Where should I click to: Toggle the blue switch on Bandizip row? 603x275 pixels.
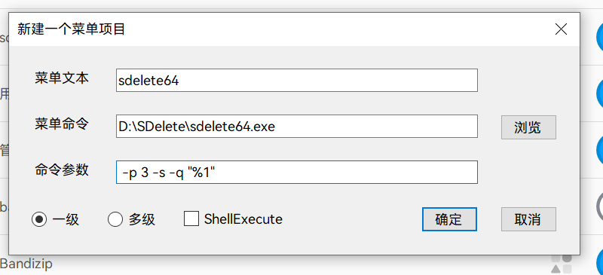tap(599, 262)
